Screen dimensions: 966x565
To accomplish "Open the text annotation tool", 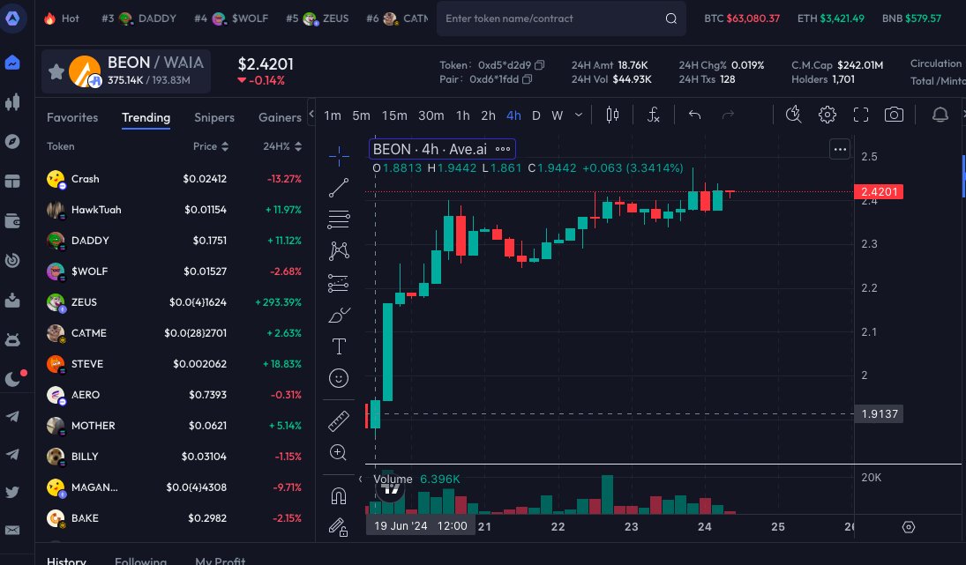I will click(x=338, y=346).
